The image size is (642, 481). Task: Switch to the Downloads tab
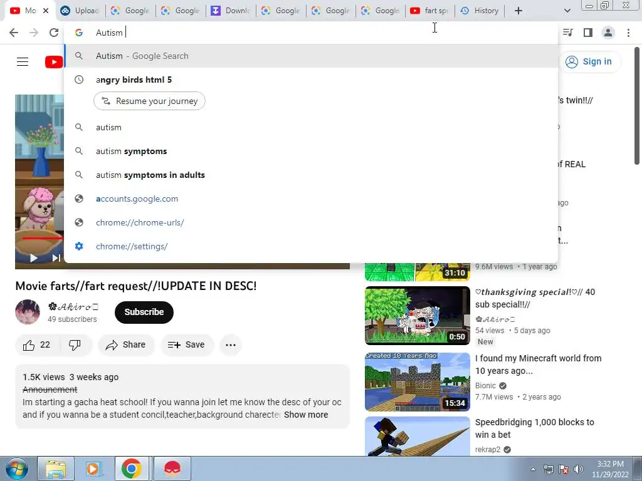click(231, 11)
